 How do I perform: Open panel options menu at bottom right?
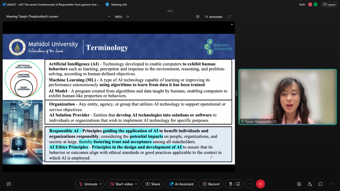coord(331,184)
